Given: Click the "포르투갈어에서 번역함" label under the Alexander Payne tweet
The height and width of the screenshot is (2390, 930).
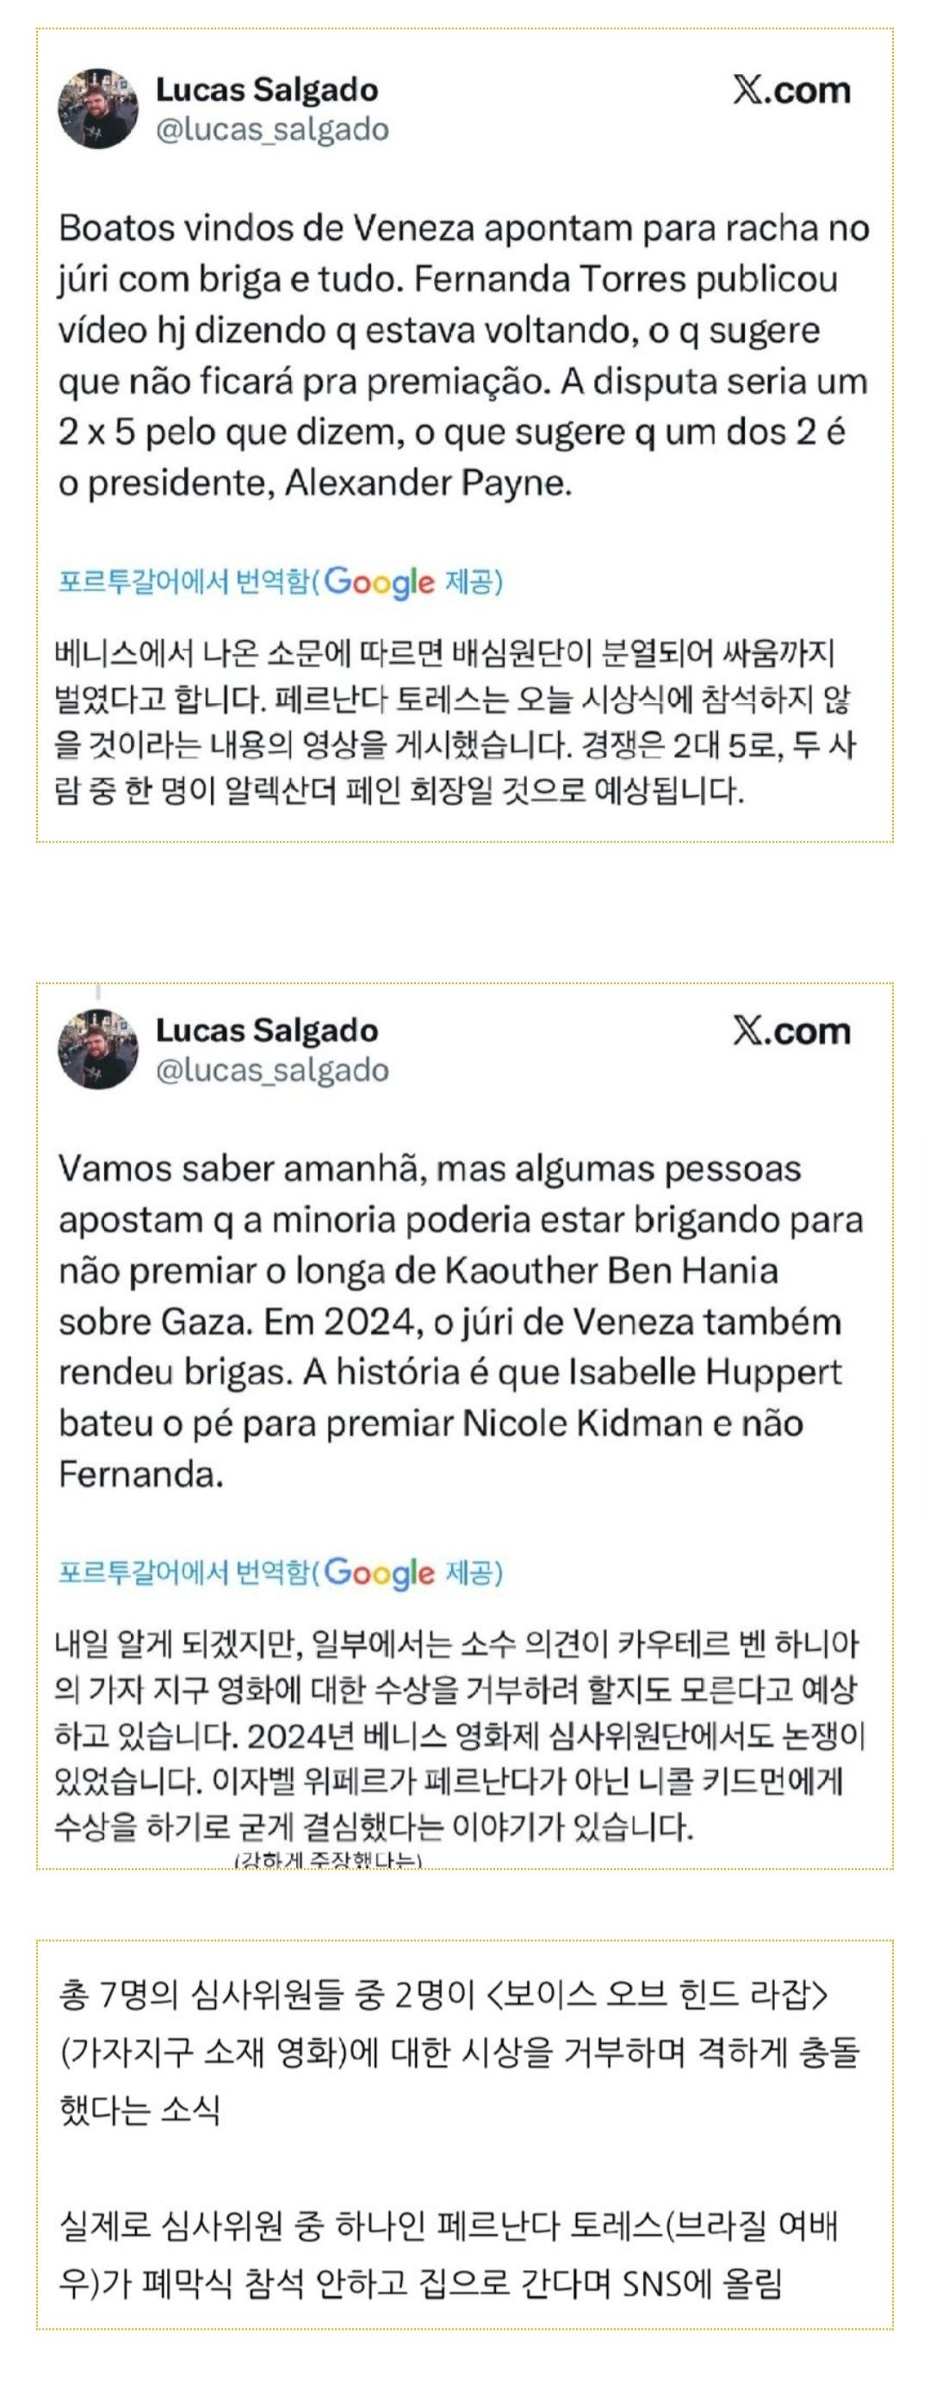Looking at the screenshot, I should click(x=183, y=582).
